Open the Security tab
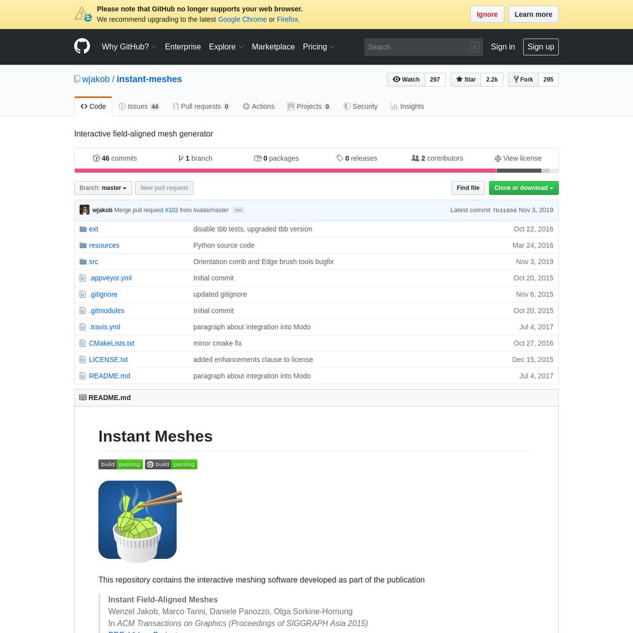Screen dimensions: 633x633 pyautogui.click(x=361, y=106)
